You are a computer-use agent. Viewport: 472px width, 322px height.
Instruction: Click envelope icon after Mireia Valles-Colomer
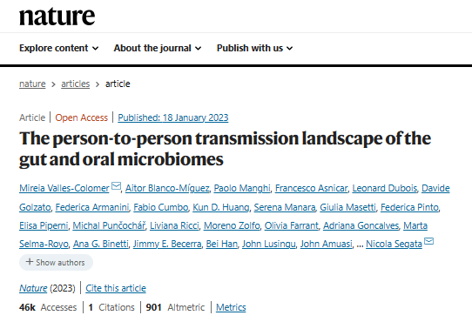pos(116,185)
